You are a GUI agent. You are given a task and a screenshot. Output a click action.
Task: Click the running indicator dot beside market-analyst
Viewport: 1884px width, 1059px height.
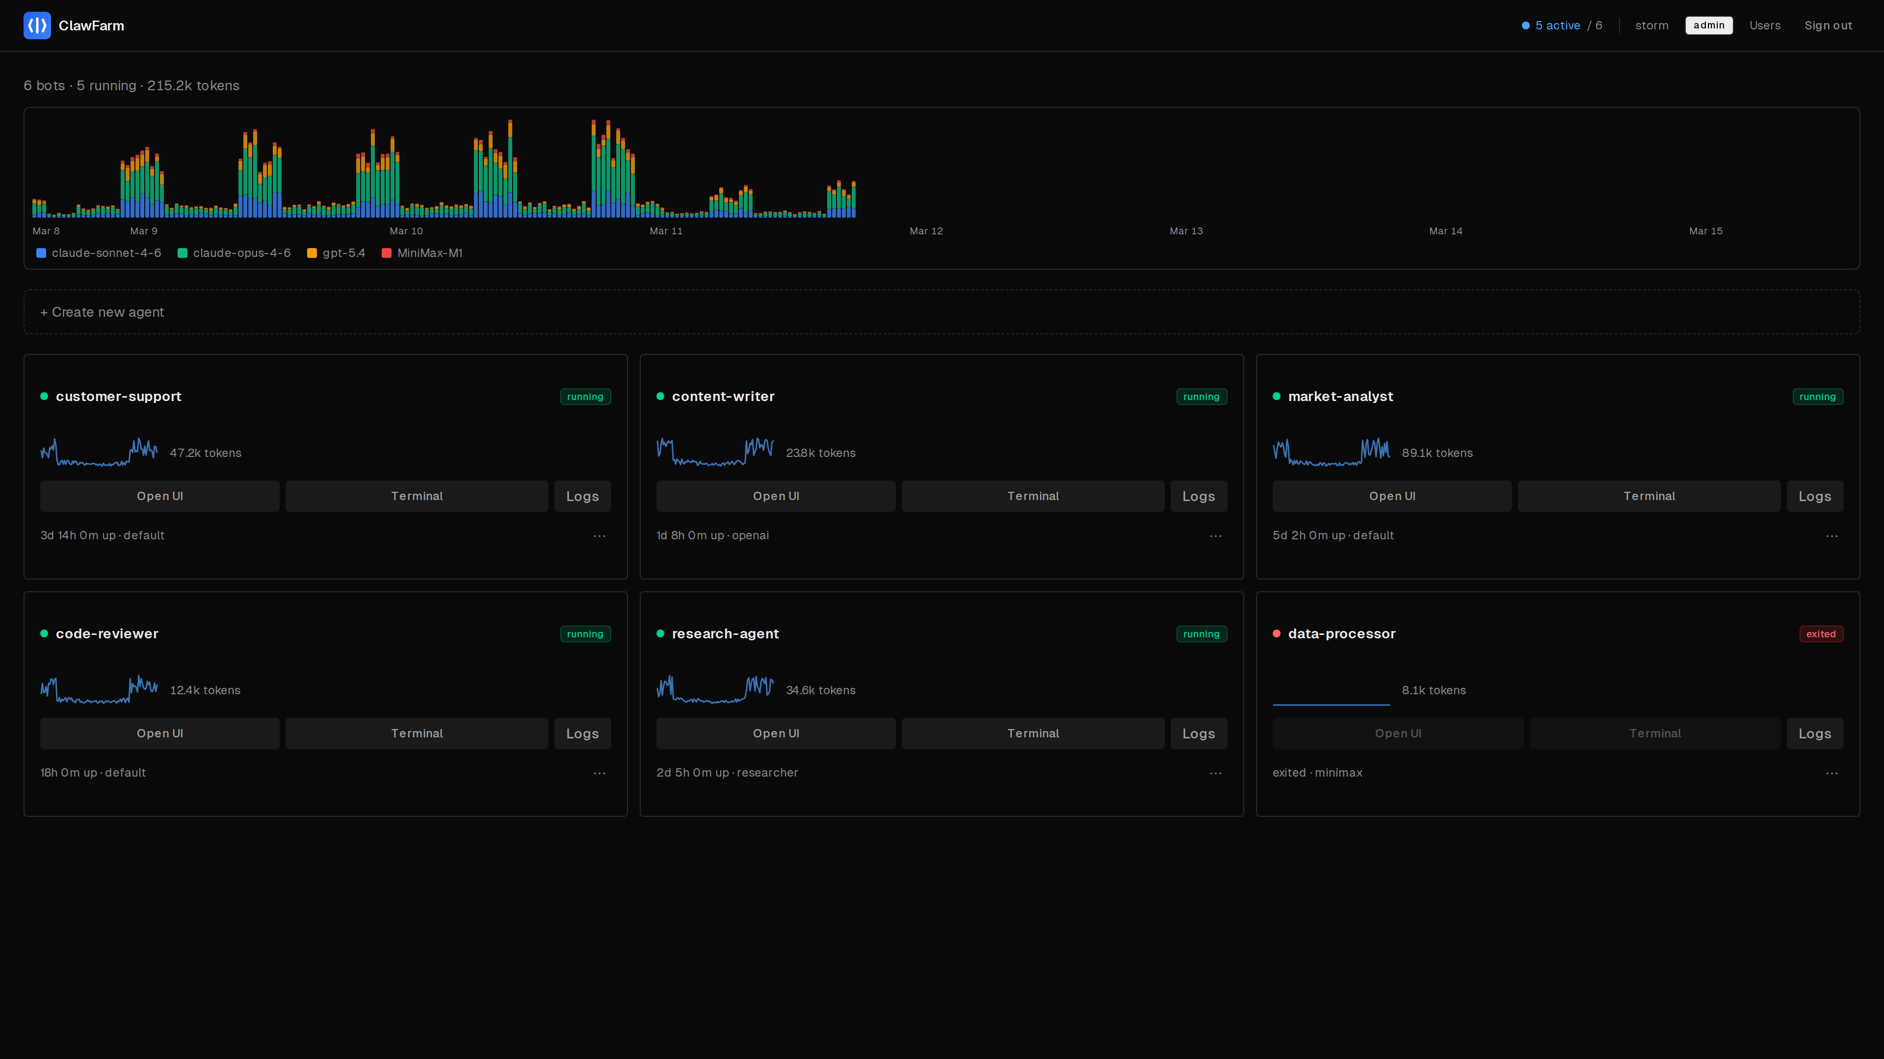pos(1277,396)
